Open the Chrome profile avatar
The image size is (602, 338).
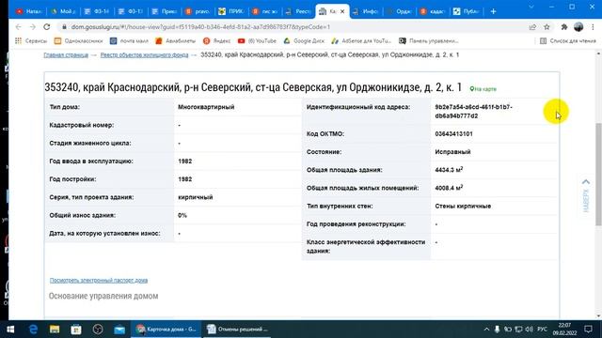tap(578, 27)
